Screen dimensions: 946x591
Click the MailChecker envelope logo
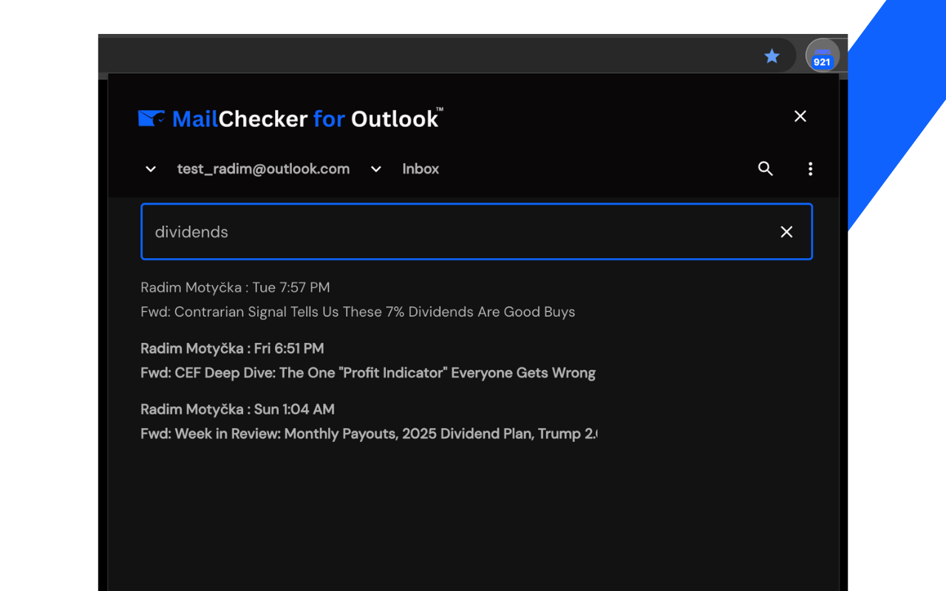151,116
